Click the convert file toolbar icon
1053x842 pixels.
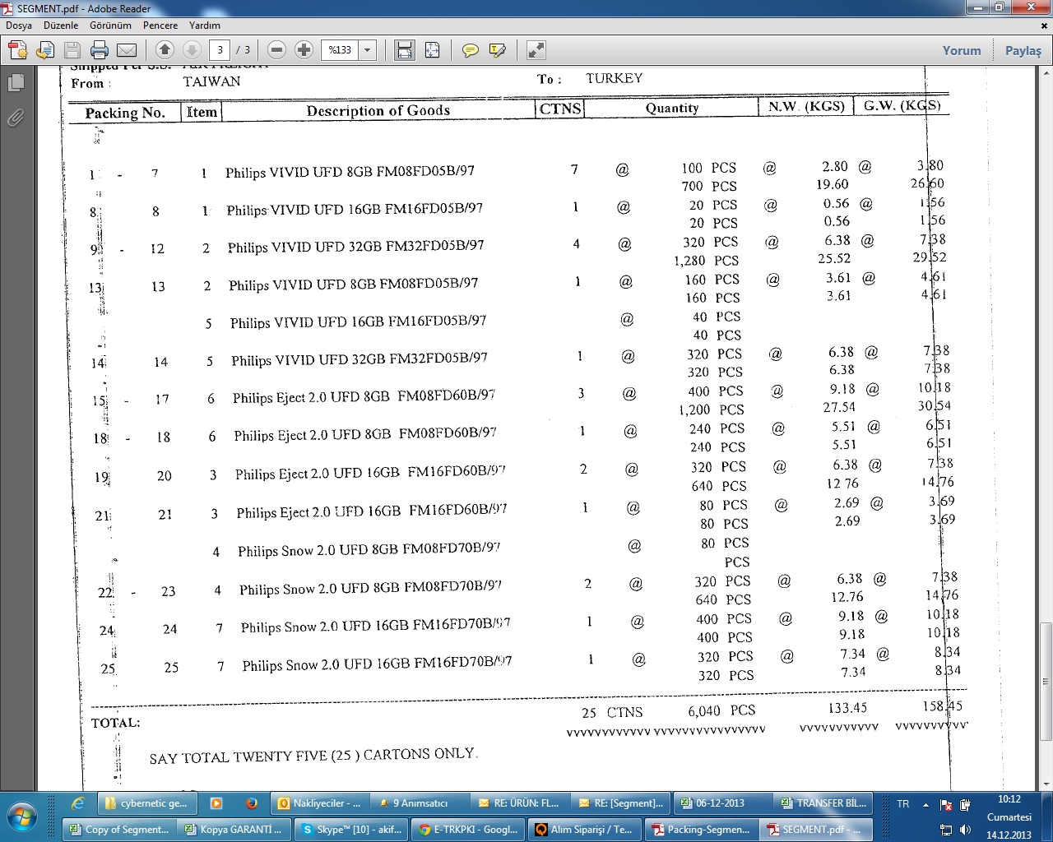pyautogui.click(x=45, y=50)
